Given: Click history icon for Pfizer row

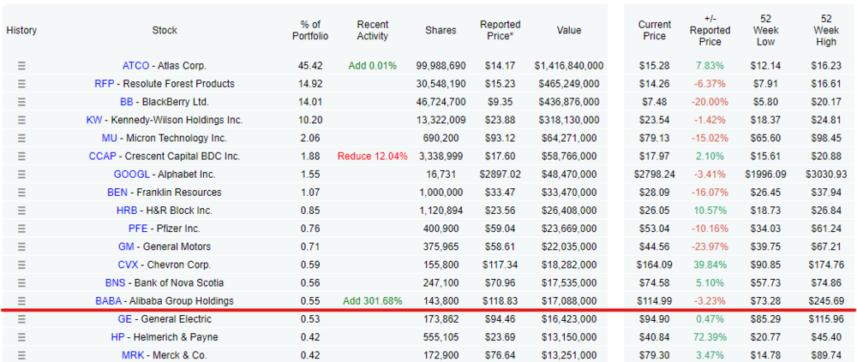Looking at the screenshot, I should point(21,228).
